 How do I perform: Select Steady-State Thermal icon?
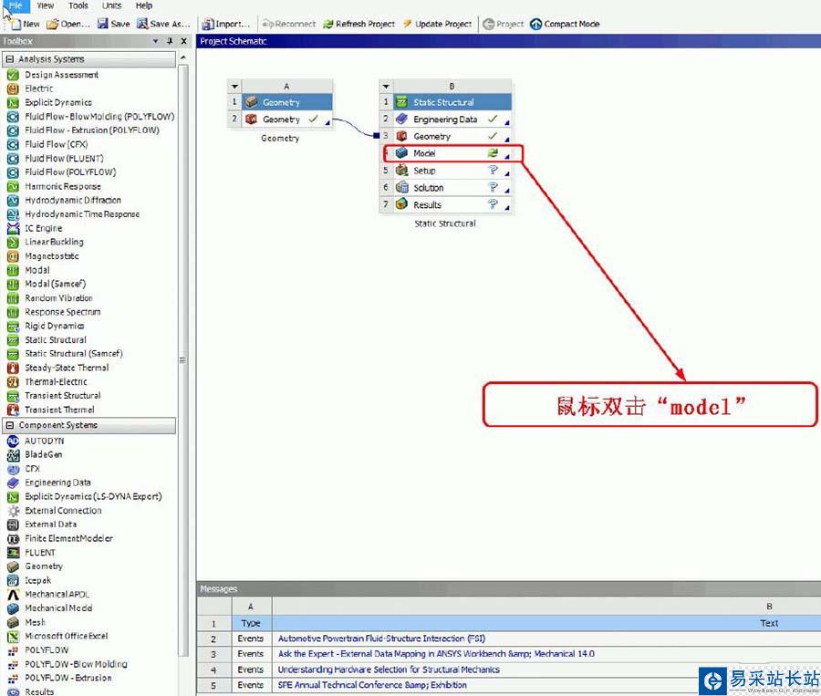pyautogui.click(x=13, y=369)
